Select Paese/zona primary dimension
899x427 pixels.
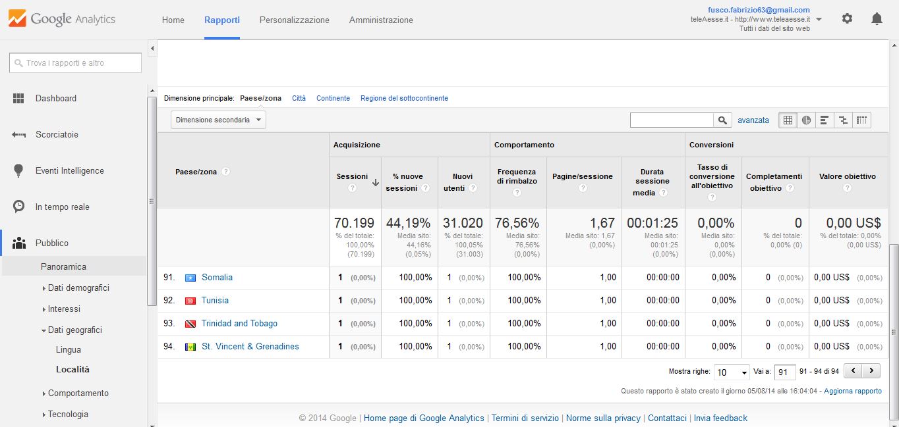click(x=260, y=98)
